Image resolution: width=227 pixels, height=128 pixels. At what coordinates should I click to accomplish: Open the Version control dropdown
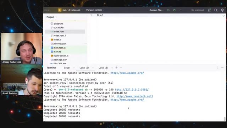[95, 10]
